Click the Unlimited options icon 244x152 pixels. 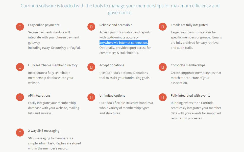click(x=91, y=97)
